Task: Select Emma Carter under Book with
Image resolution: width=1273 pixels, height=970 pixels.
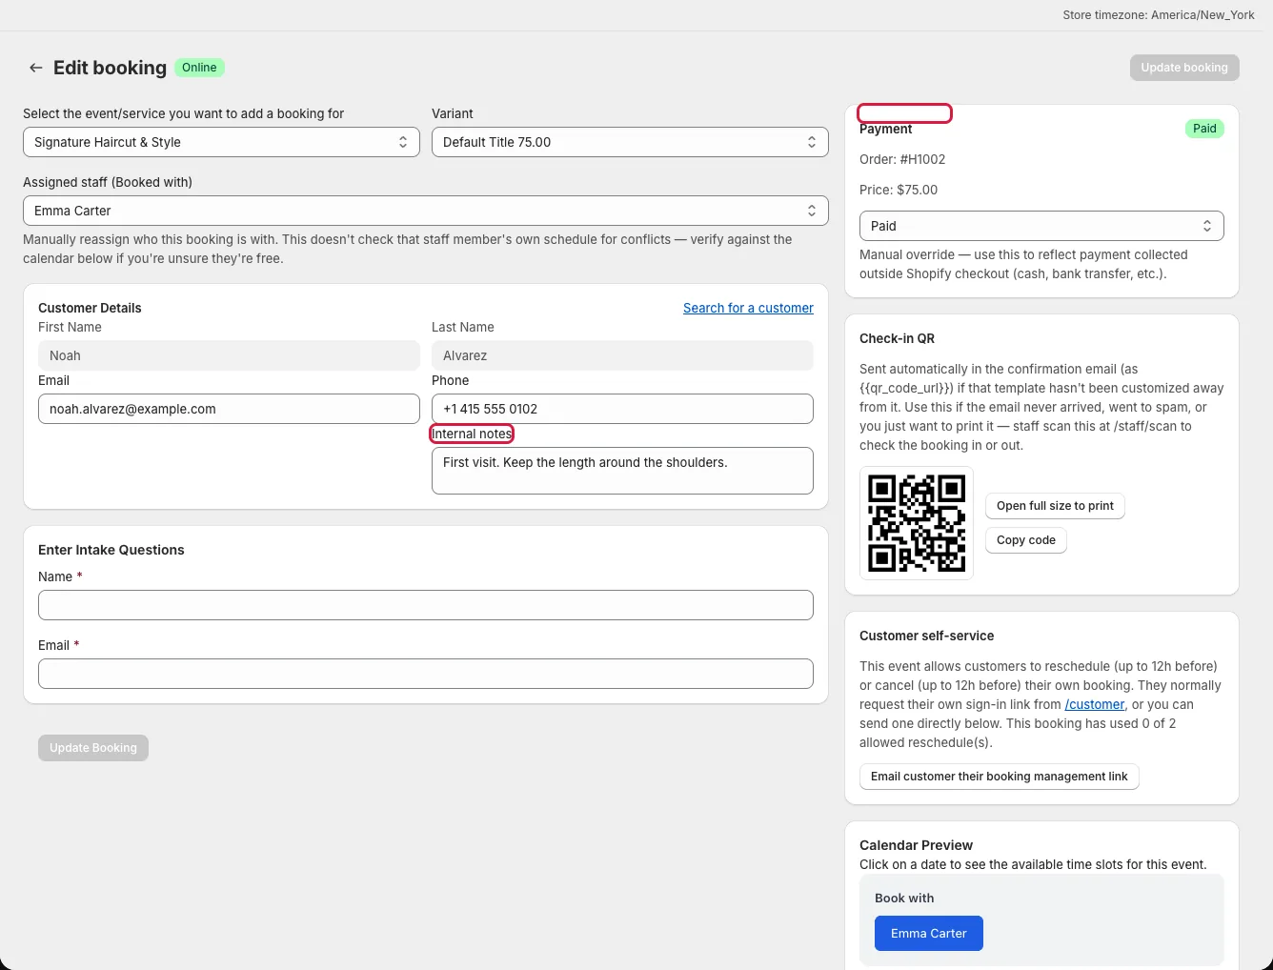Action: click(929, 934)
